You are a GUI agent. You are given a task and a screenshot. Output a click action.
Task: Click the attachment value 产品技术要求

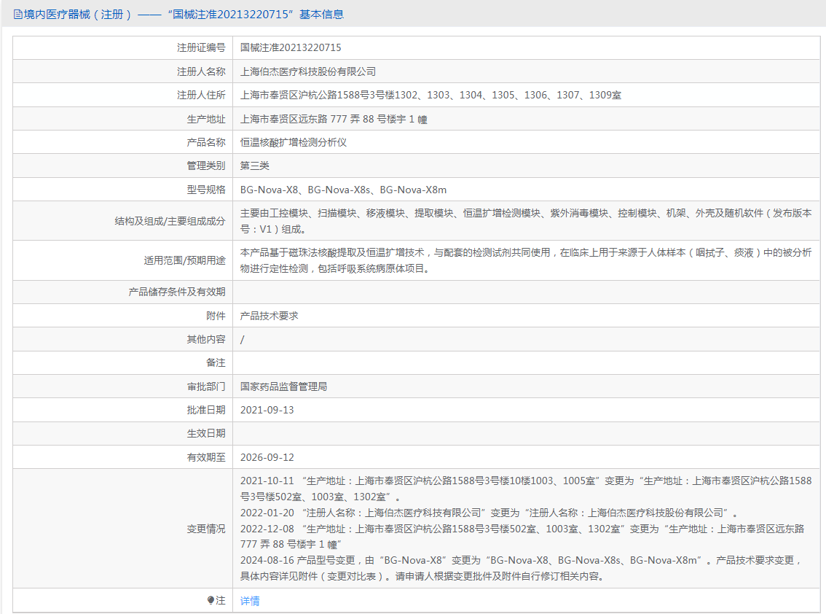coord(270,316)
